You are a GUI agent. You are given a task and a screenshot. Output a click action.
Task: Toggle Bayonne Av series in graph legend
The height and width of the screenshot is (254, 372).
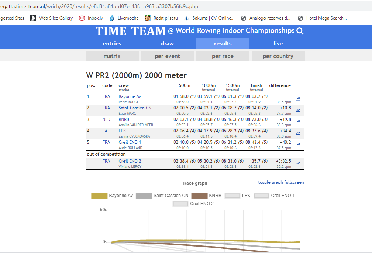coord(112,196)
